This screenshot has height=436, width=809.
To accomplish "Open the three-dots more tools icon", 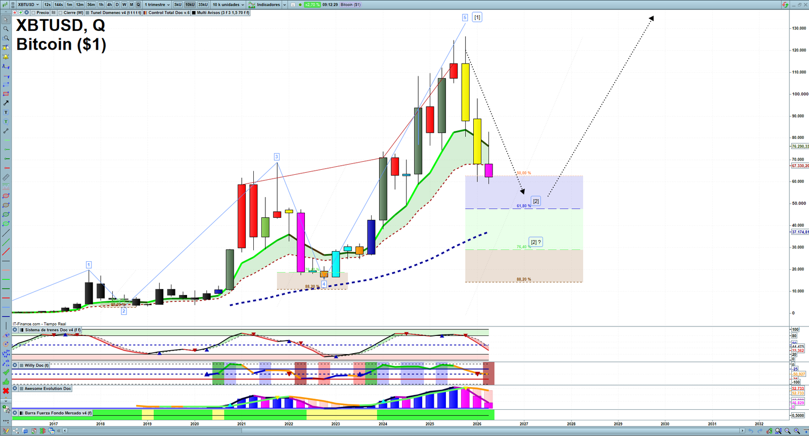I will [x=6, y=421].
